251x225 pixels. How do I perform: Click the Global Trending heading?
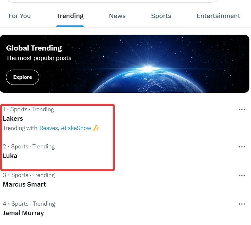34,48
